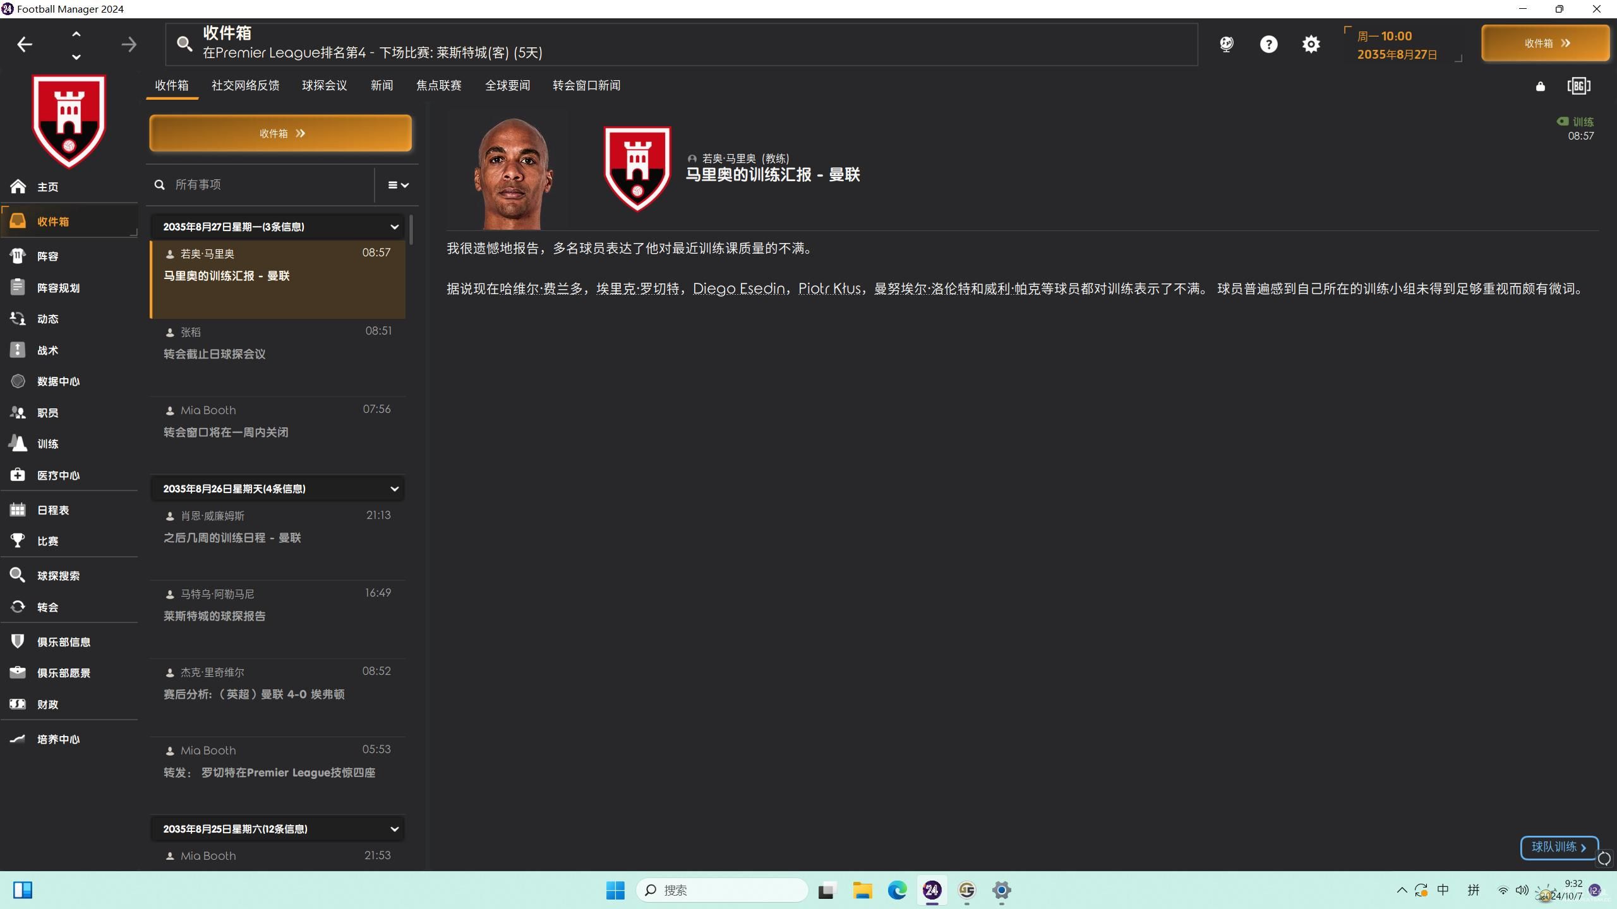This screenshot has height=909, width=1617.
Task: Click the 球队训练 button
Action: point(1559,847)
